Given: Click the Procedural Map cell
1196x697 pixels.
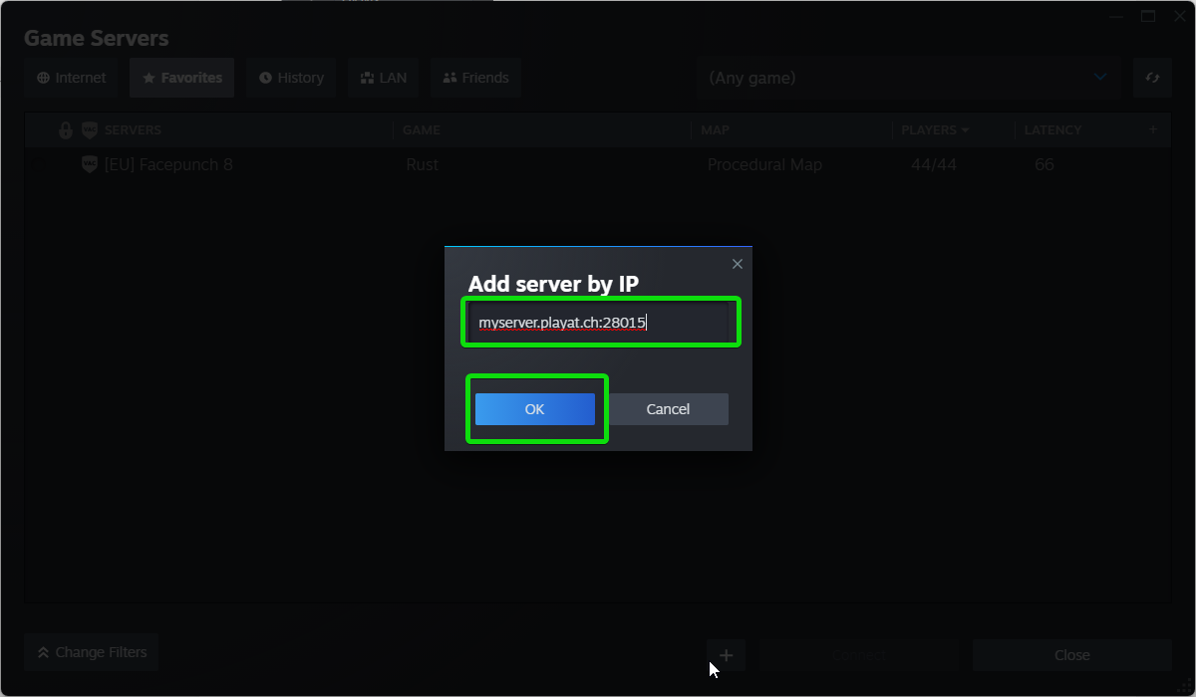Looking at the screenshot, I should click(764, 164).
